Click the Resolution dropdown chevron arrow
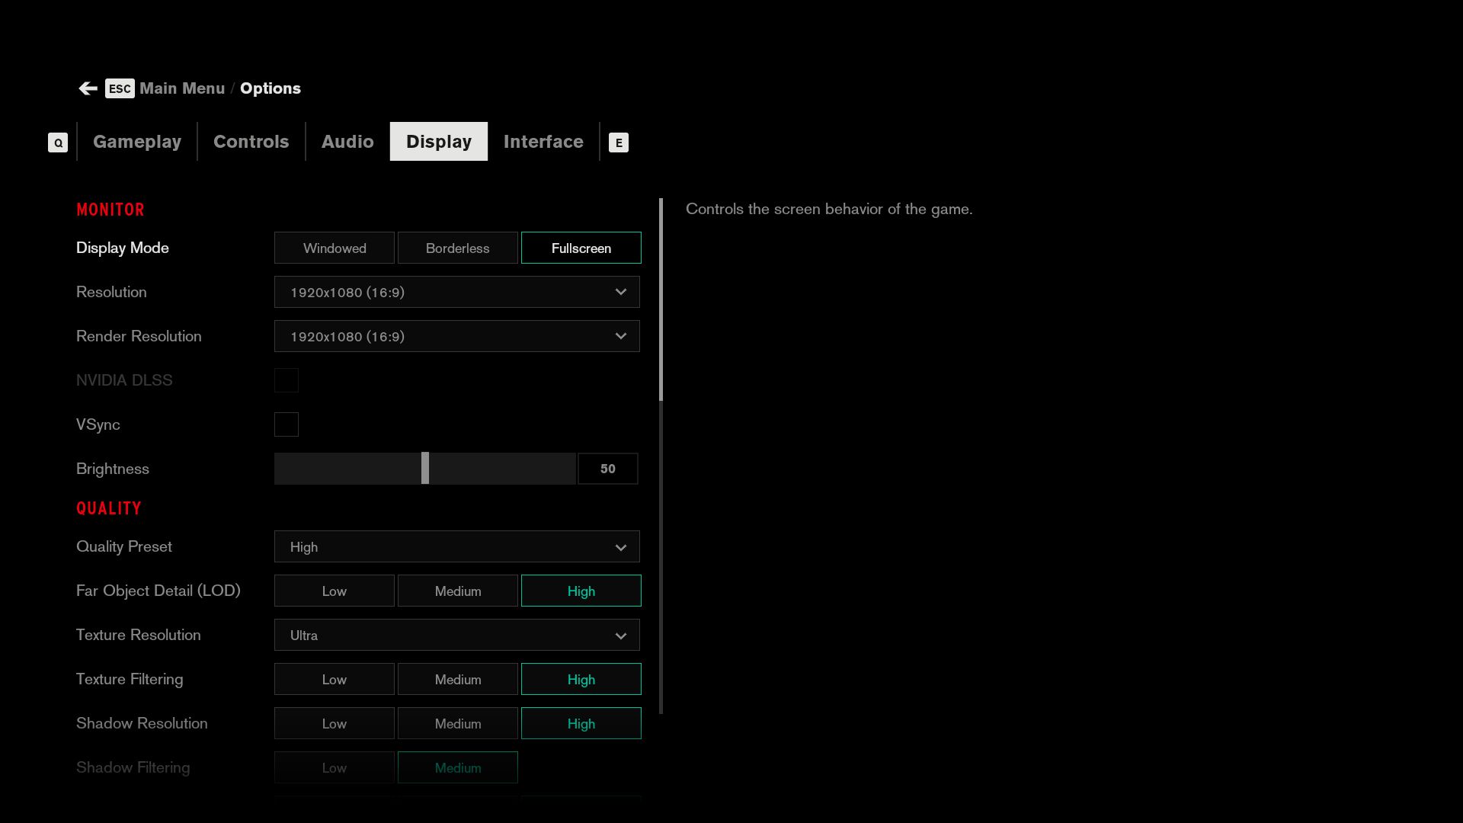1463x823 pixels. click(620, 292)
